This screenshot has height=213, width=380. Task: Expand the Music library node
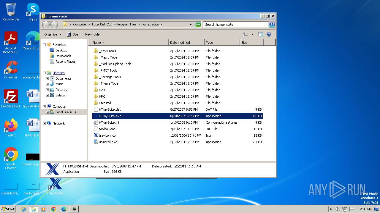[x=47, y=84]
